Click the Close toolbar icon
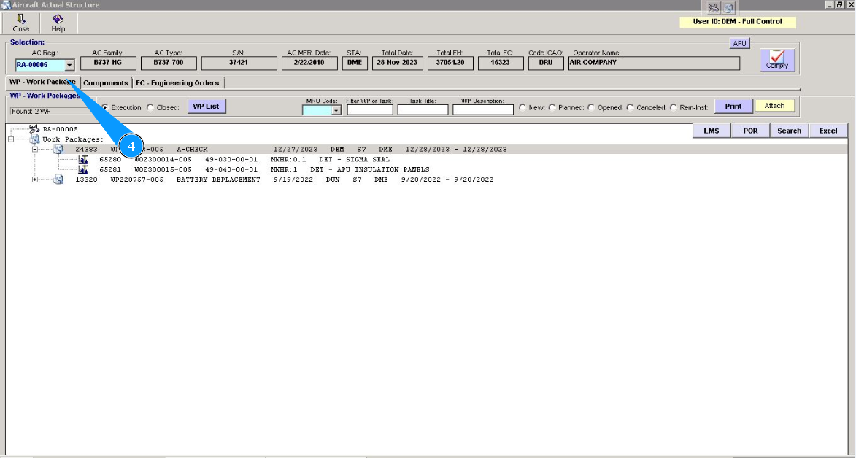The height and width of the screenshot is (462, 856). (x=20, y=19)
